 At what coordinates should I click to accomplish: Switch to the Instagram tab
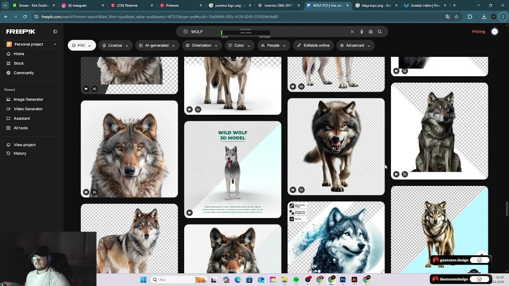(x=82, y=6)
